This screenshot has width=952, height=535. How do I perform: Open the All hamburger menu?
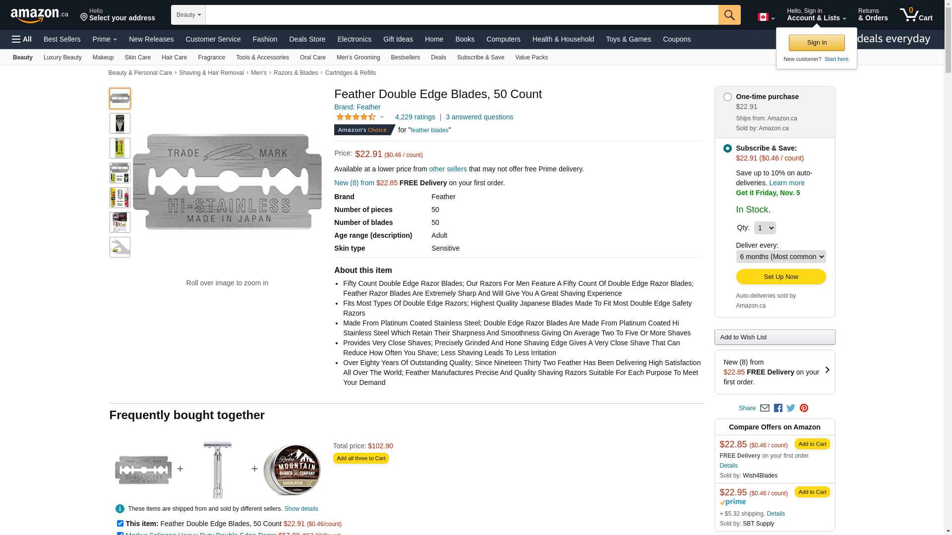click(x=22, y=39)
